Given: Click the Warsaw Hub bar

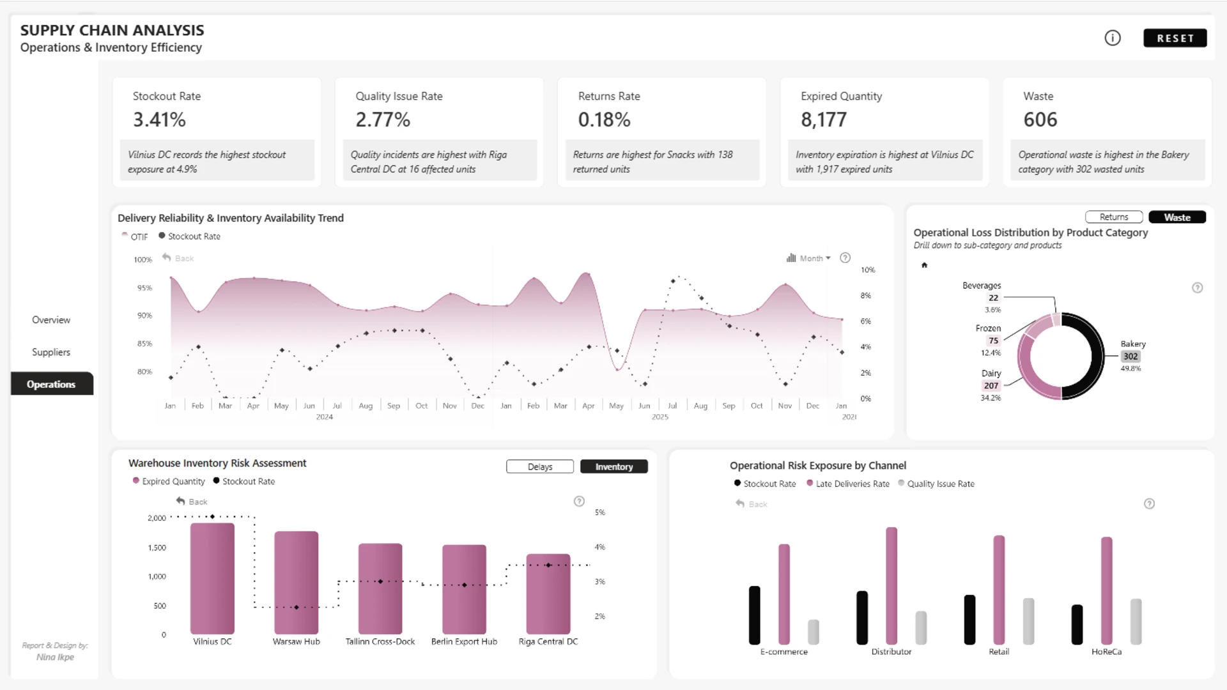Looking at the screenshot, I should pyautogui.click(x=297, y=582).
